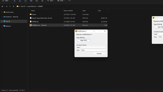Open recent locations dropdown chevron
163x92 pixels.
click(x=10, y=6)
